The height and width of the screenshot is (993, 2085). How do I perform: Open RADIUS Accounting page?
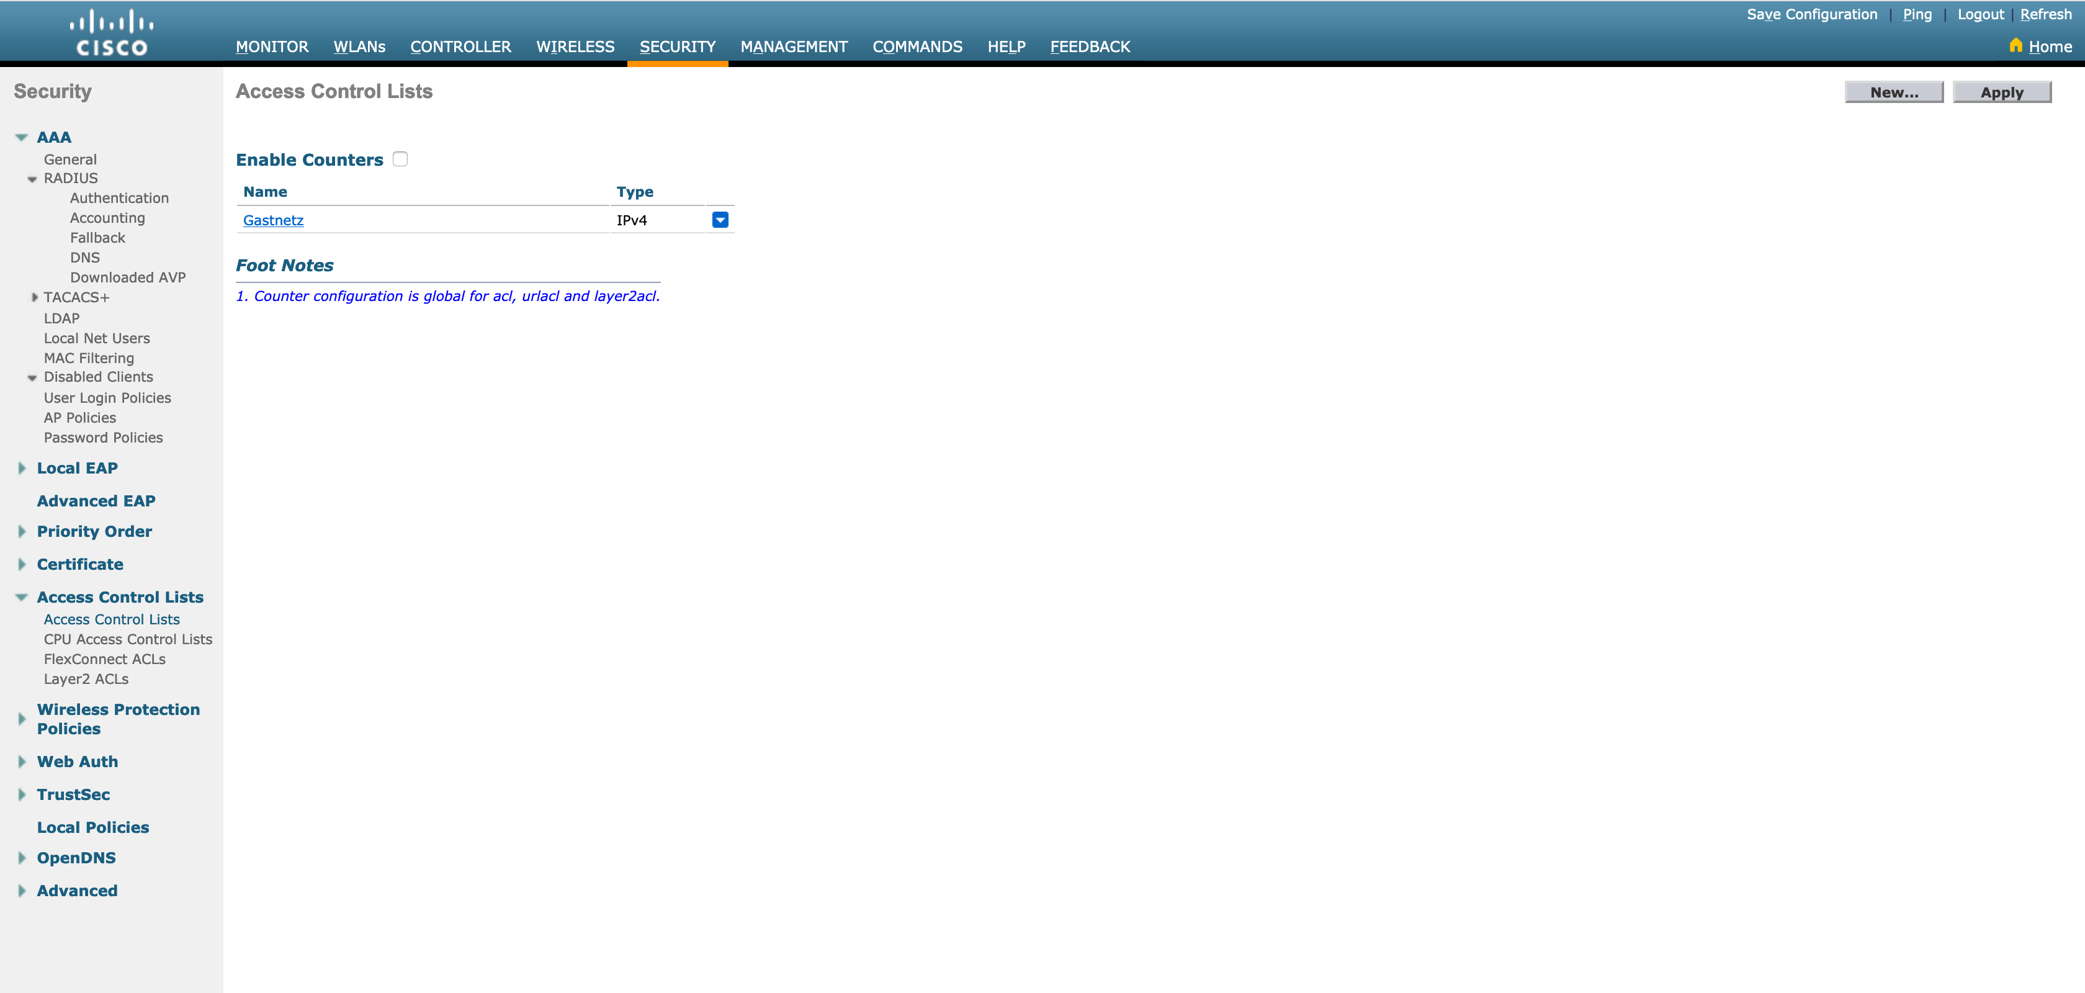click(x=107, y=218)
